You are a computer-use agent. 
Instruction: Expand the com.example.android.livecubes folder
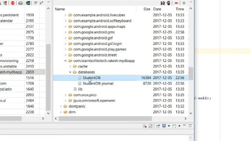65,15
